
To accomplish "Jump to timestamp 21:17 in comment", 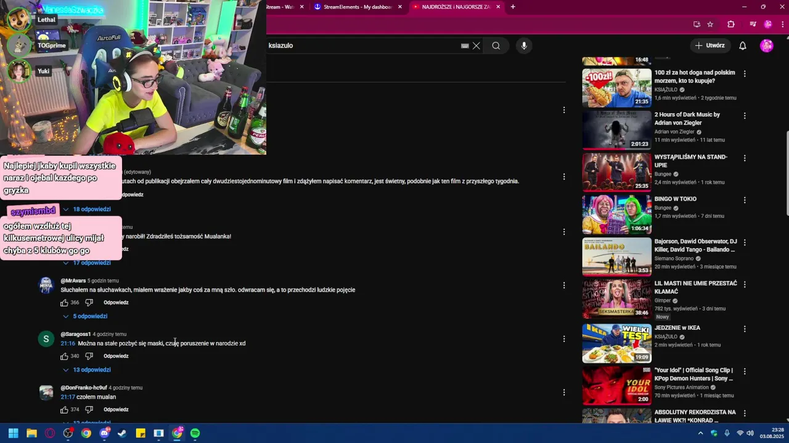I will pyautogui.click(x=68, y=397).
